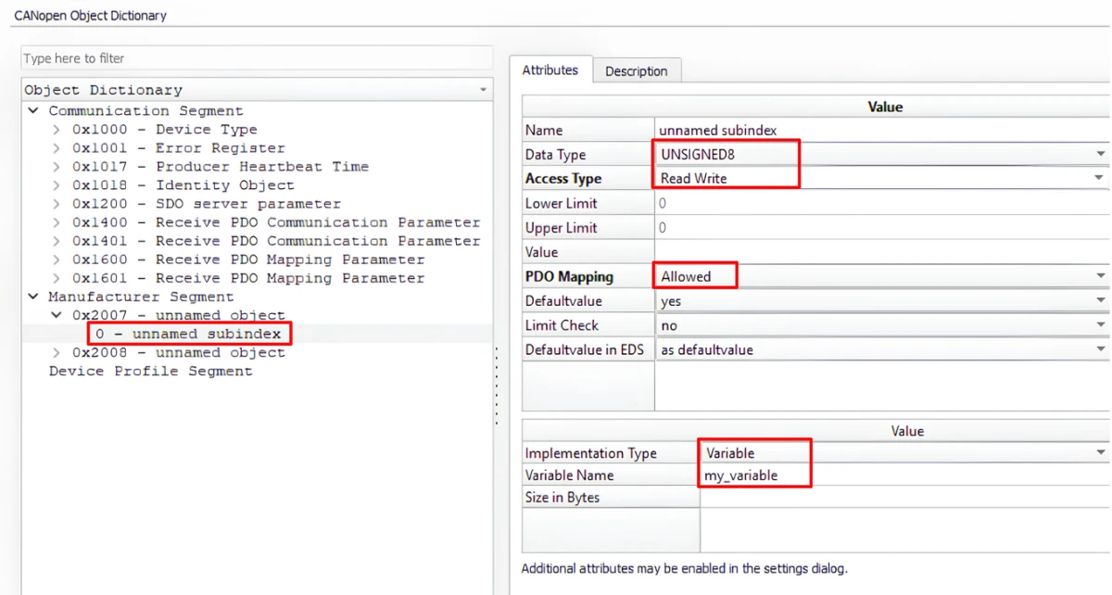Expand the 0x1001 Error Register entry
This screenshot has height=595, width=1112.
[x=56, y=148]
